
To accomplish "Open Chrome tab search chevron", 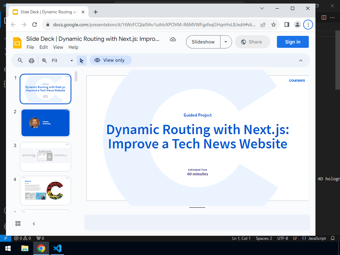I will 262,8.
